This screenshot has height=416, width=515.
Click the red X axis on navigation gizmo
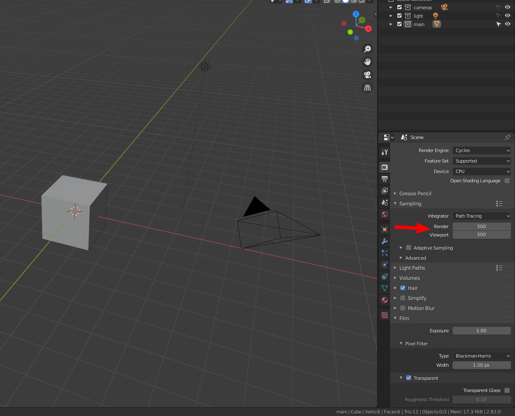coord(368,29)
